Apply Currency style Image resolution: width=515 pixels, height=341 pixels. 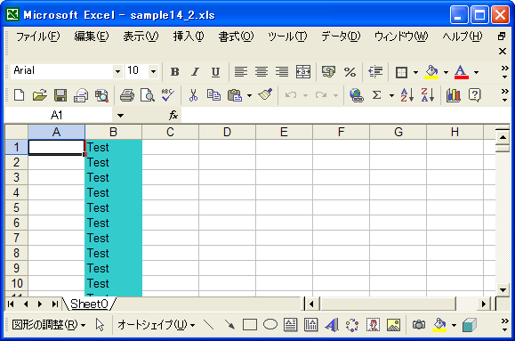click(328, 72)
